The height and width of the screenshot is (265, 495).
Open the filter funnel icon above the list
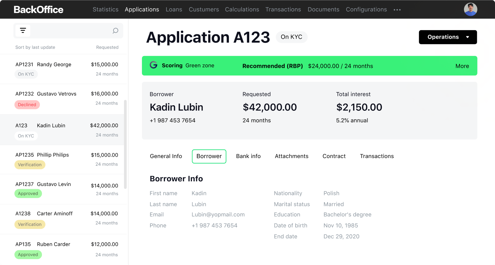[23, 31]
